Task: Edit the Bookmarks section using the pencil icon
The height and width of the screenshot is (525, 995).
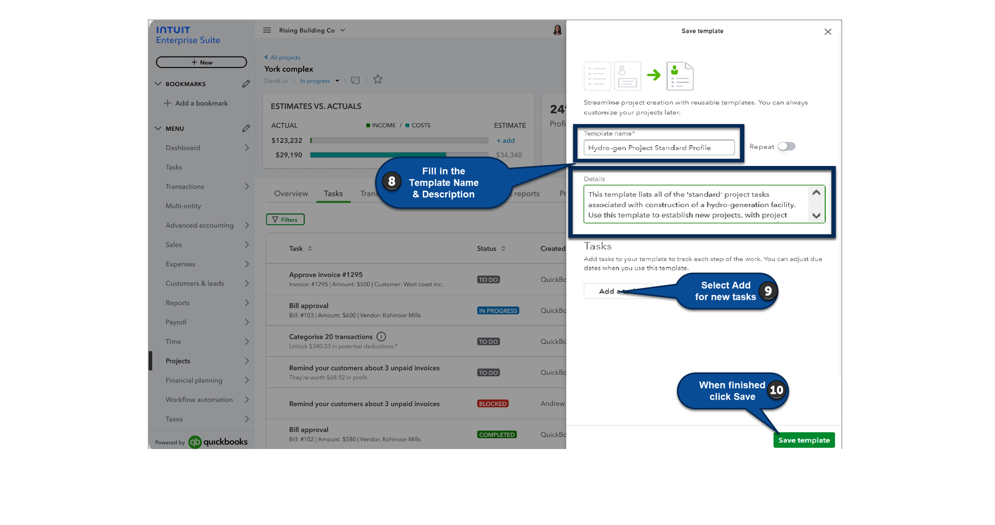Action: [x=246, y=84]
